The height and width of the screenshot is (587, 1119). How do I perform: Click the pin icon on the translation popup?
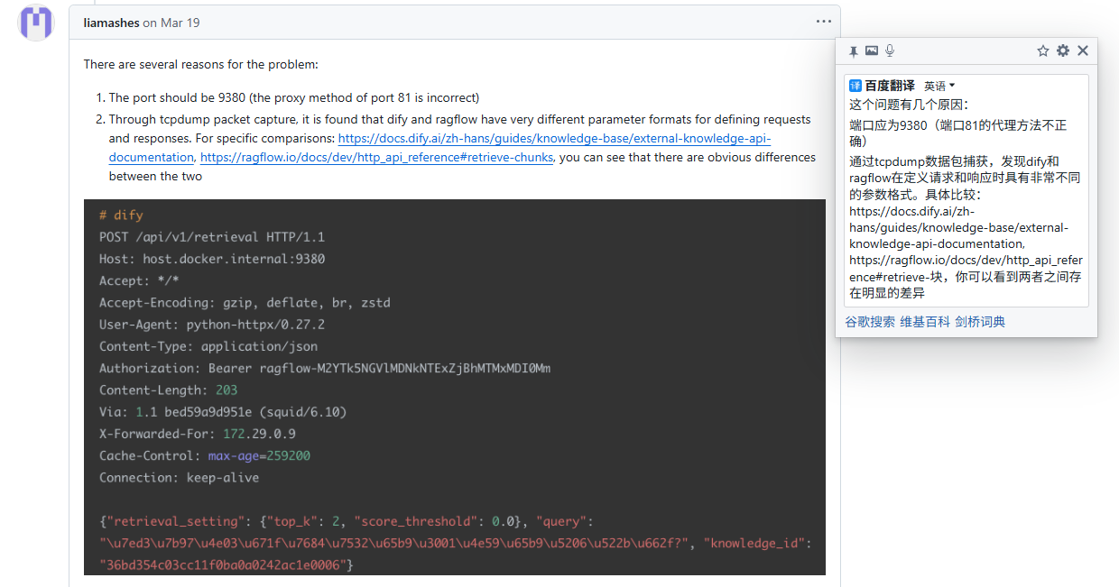tap(853, 51)
